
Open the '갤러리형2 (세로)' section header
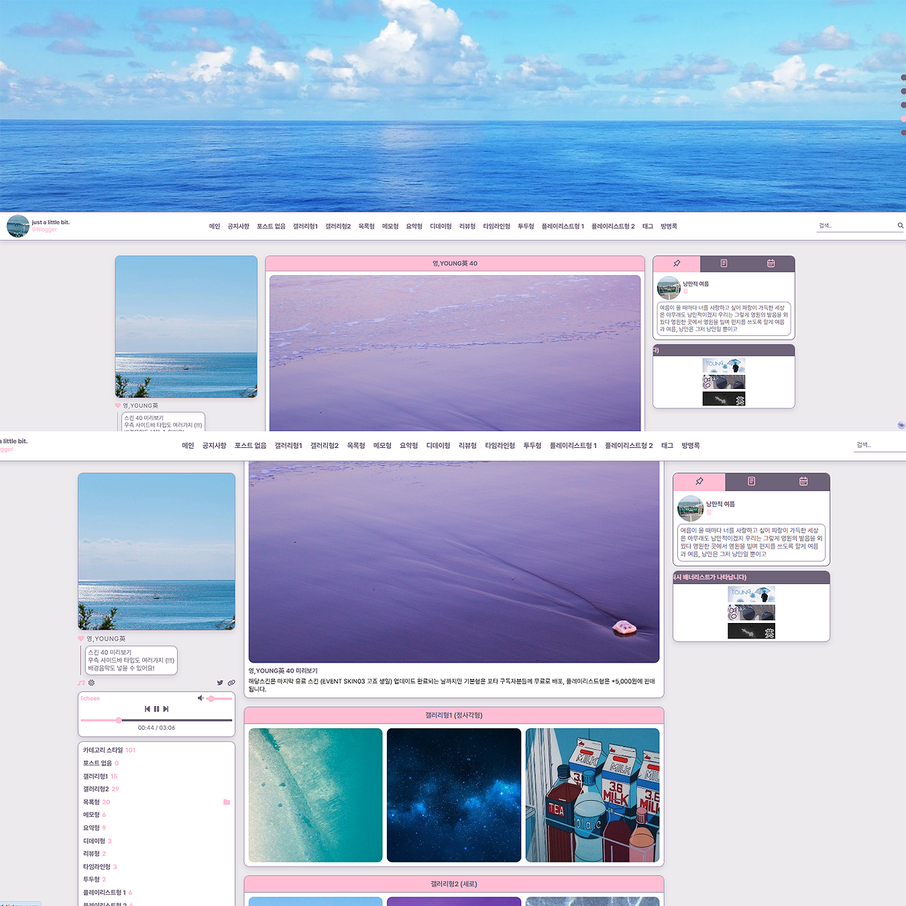454,884
